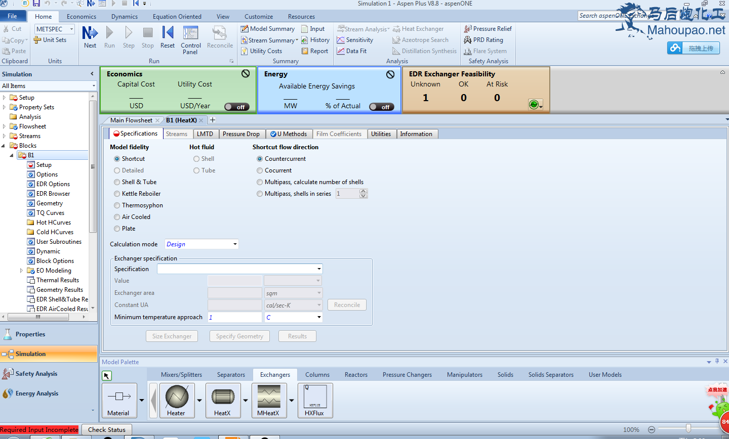
Task: Open the Calculation mode Design dropdown
Action: pos(235,244)
